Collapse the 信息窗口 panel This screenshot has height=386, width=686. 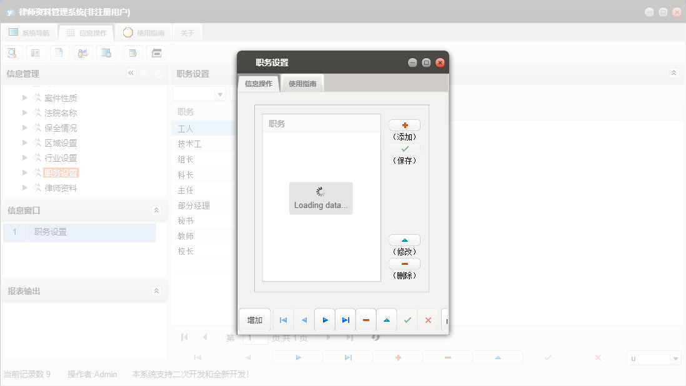coord(156,210)
